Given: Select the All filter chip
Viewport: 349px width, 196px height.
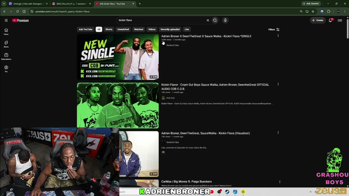Looking at the screenshot, I should click(99, 29).
